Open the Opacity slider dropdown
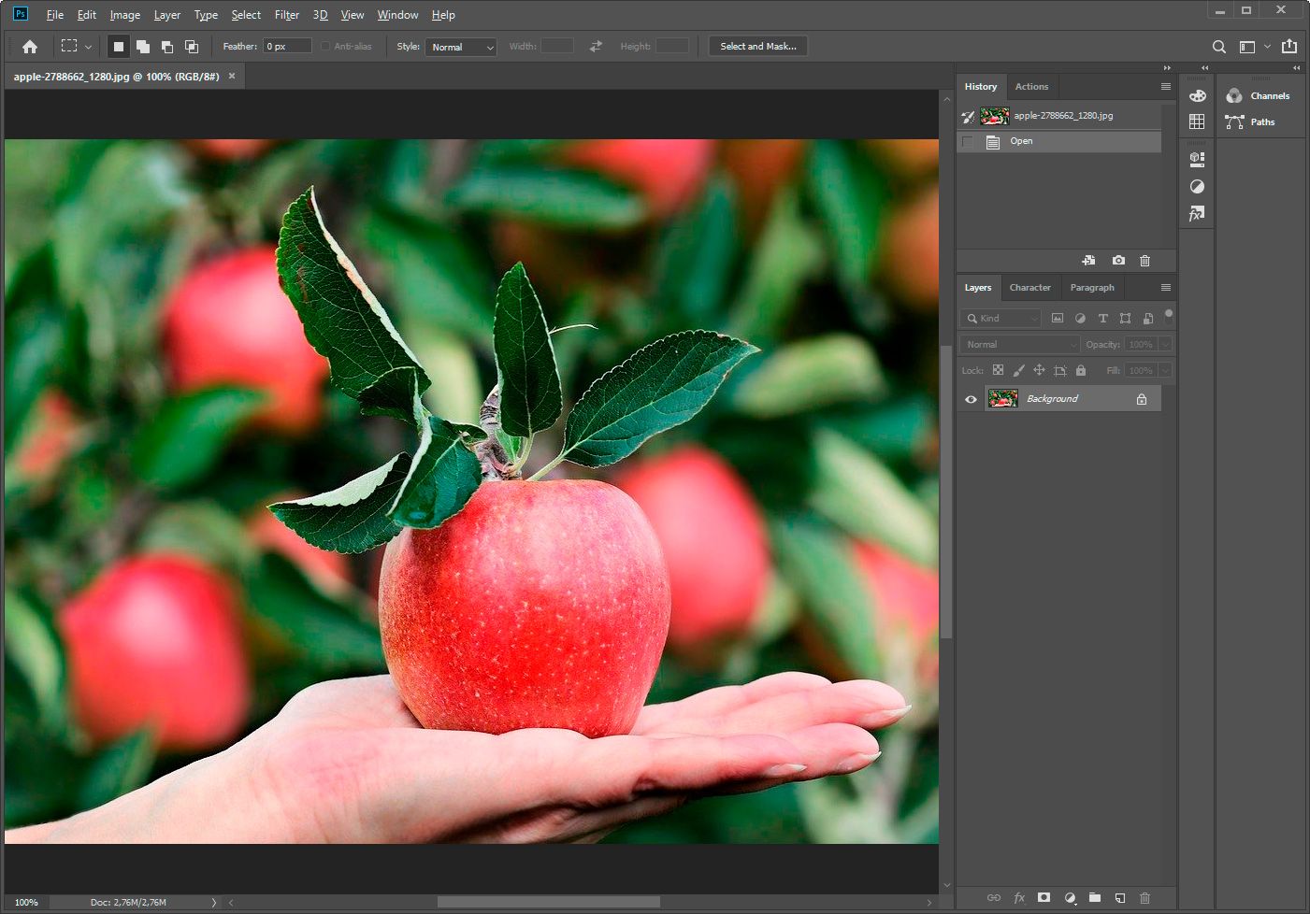Screen dimensions: 1310x914 tap(1164, 344)
